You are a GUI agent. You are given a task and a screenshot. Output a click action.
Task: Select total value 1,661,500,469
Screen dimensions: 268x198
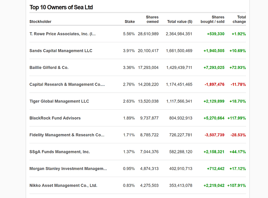coord(179,51)
